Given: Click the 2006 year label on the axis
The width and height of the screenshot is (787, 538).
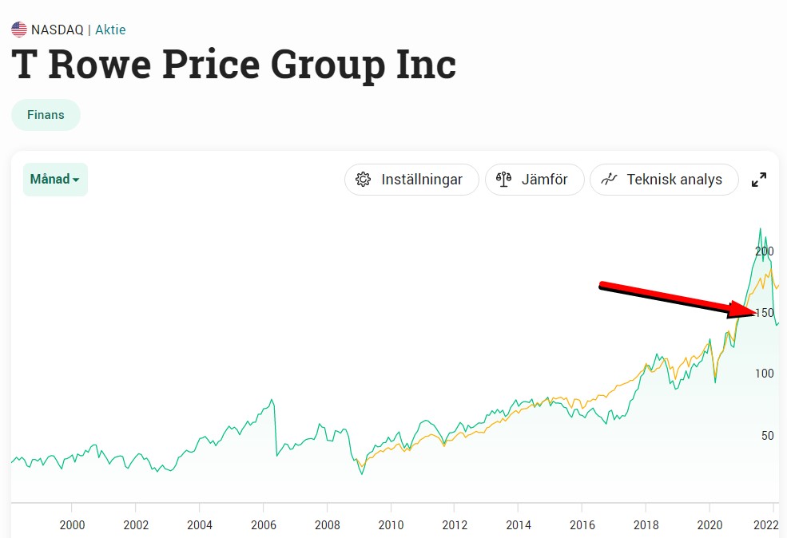Looking at the screenshot, I should [263, 524].
